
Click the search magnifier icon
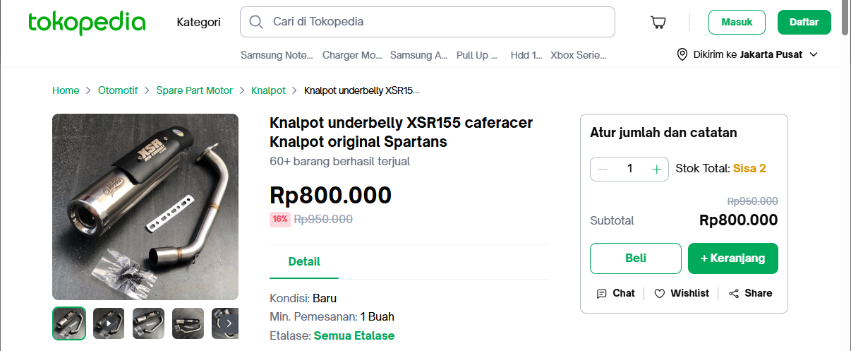coord(257,22)
